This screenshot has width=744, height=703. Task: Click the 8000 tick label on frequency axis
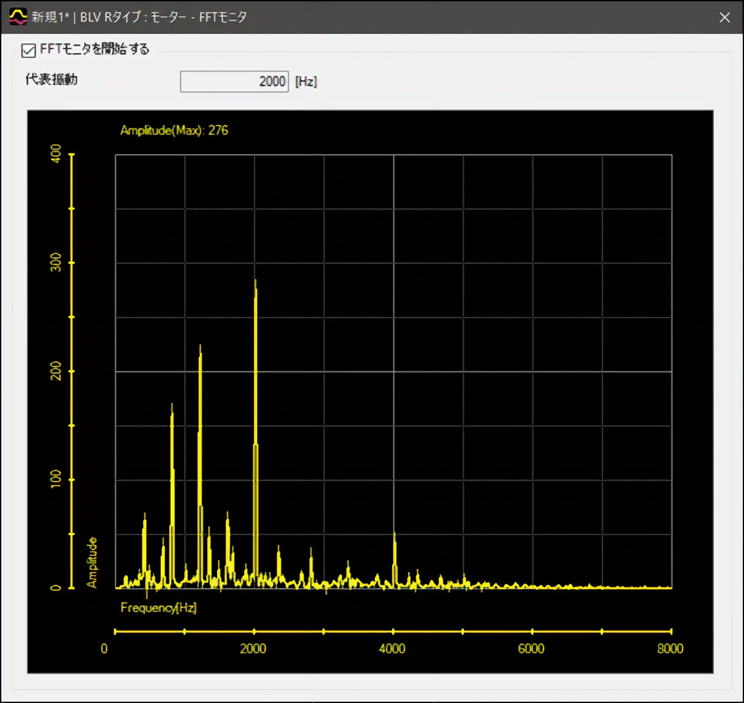click(x=670, y=649)
